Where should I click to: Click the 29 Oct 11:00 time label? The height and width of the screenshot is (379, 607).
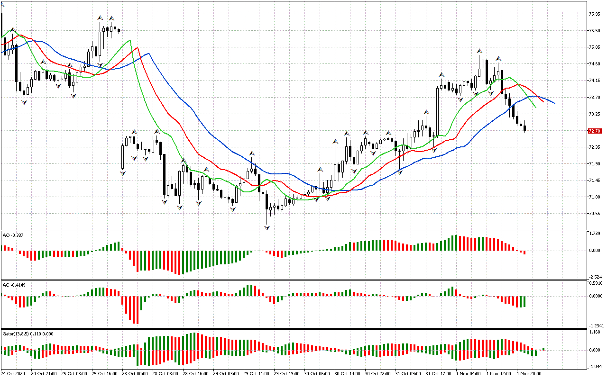pos(256,374)
